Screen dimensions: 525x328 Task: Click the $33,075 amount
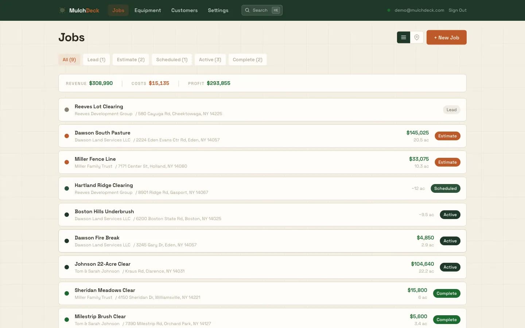[419, 159]
